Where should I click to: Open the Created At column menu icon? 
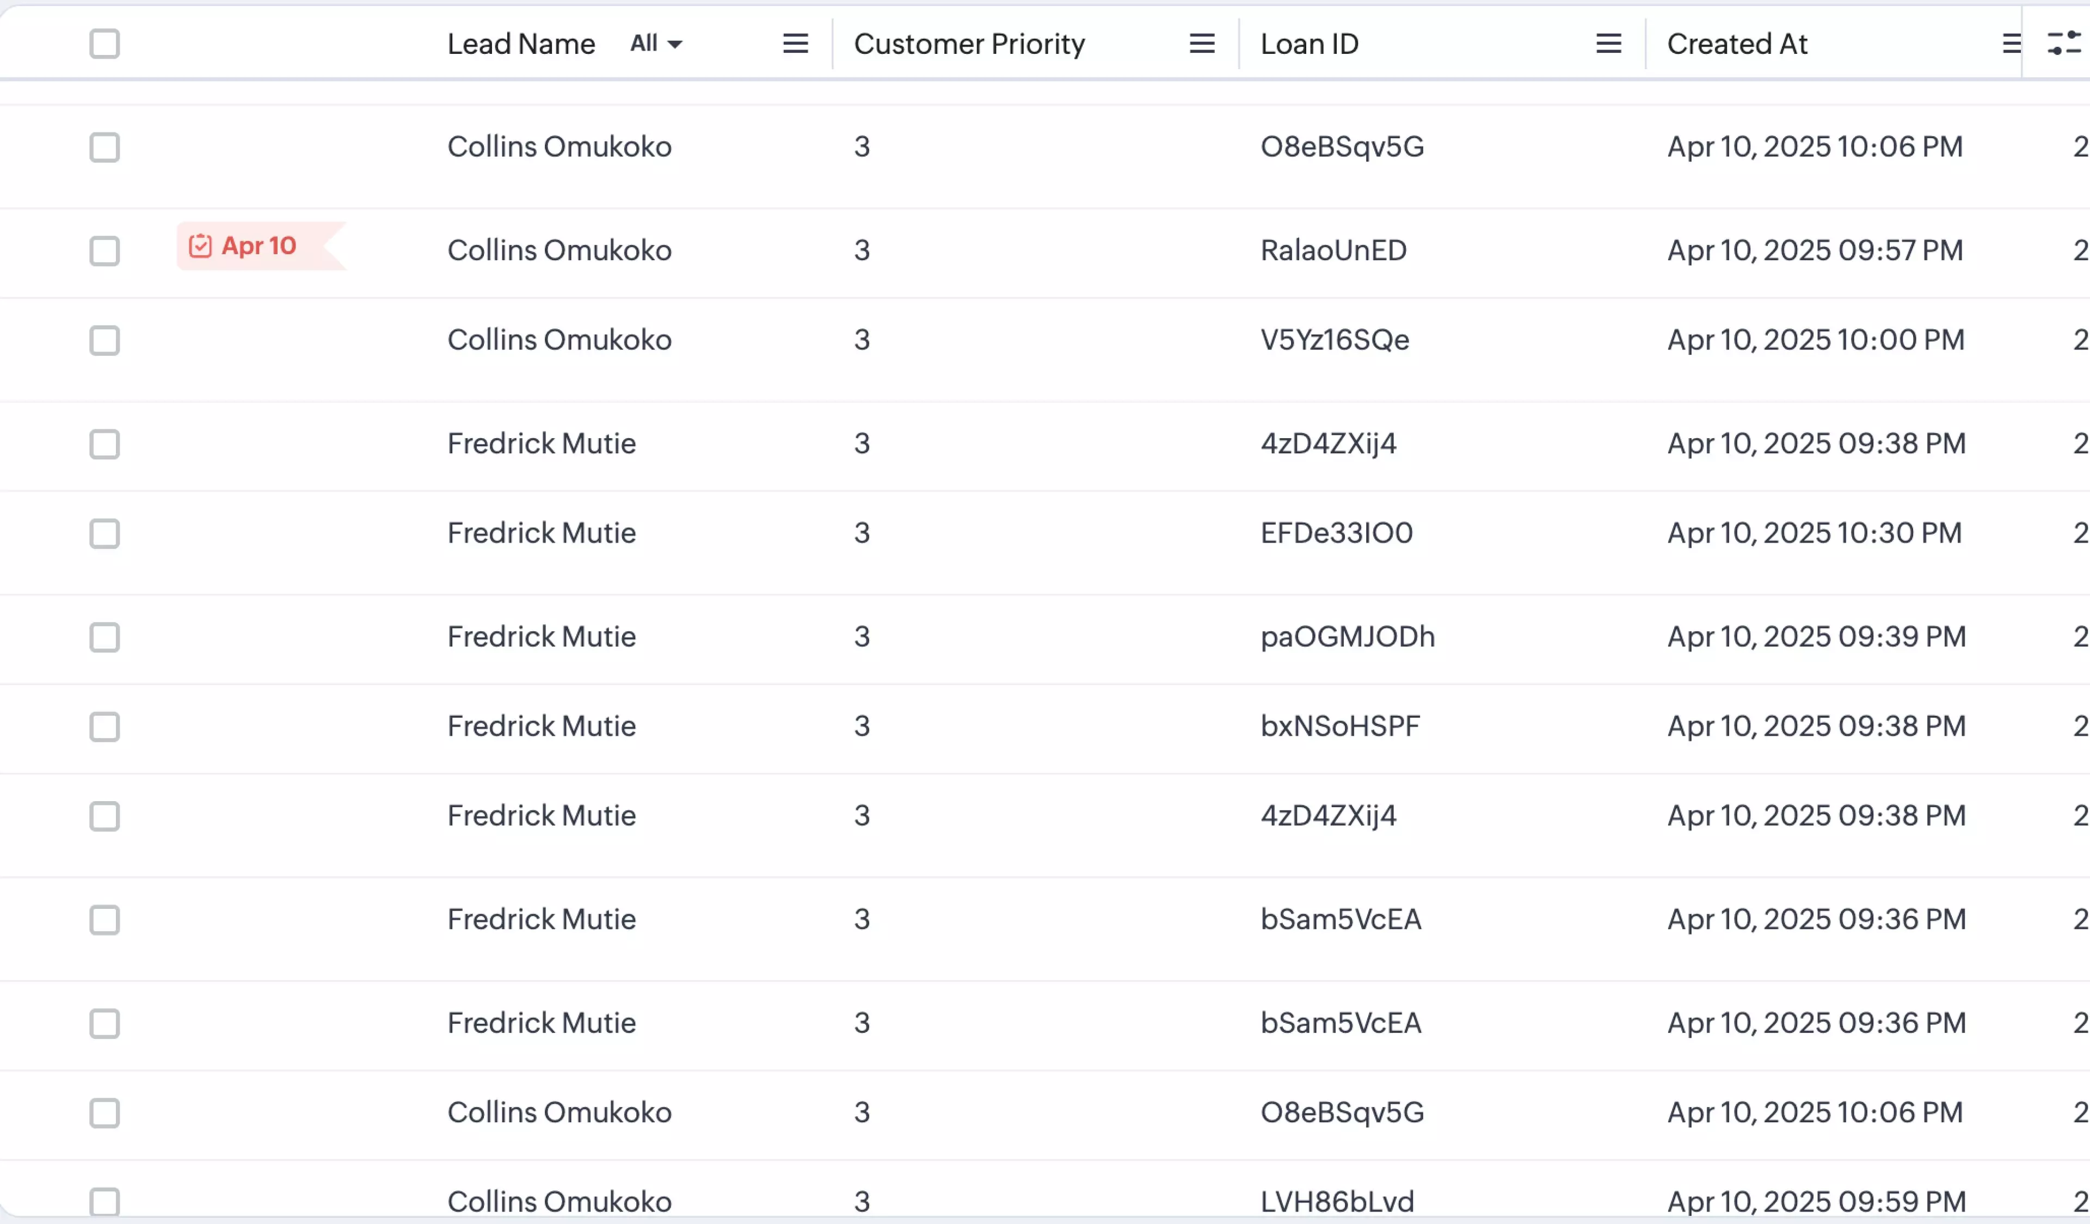pos(2011,44)
